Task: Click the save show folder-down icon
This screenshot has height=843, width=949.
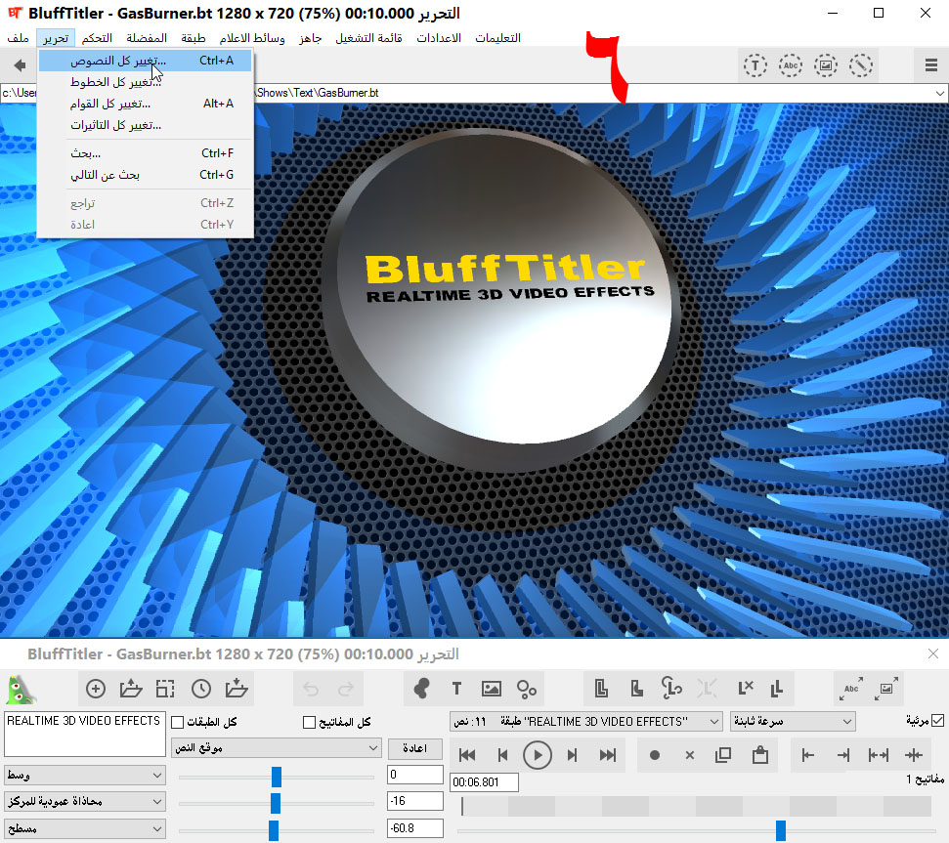Action: tap(237, 689)
